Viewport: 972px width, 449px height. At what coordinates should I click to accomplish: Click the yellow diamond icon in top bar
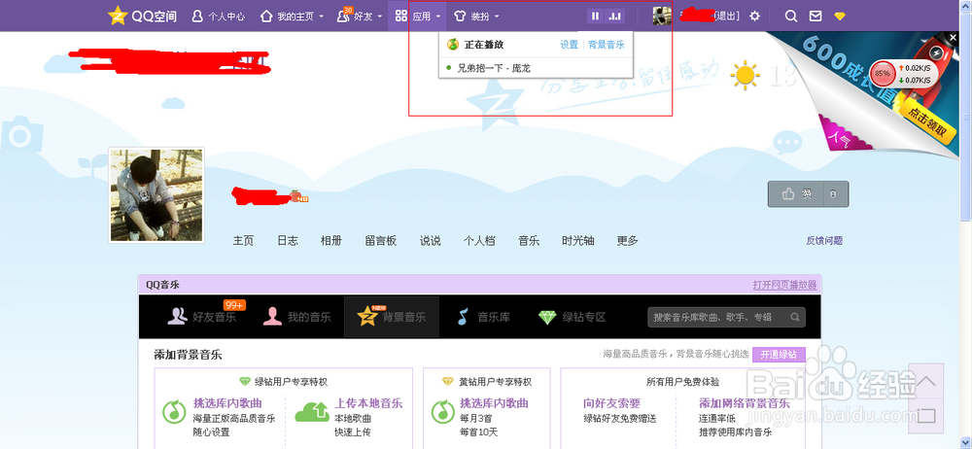click(840, 17)
